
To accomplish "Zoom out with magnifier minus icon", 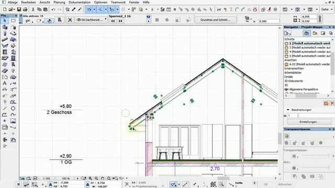I will [x=96, y=178].
